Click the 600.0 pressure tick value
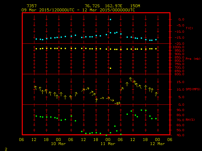202x151 pixels. pyautogui.click(x=180, y=74)
